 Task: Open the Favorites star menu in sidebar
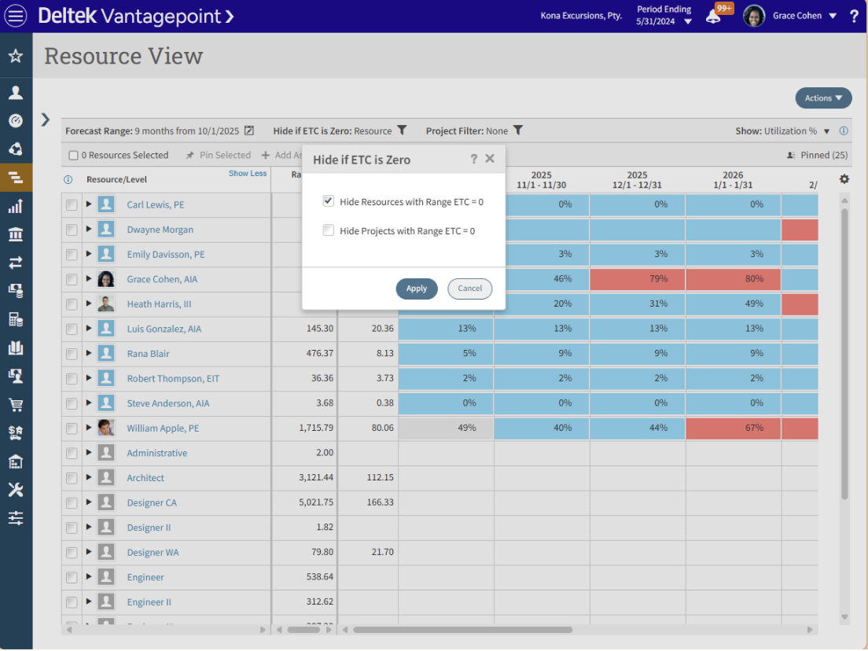[16, 55]
